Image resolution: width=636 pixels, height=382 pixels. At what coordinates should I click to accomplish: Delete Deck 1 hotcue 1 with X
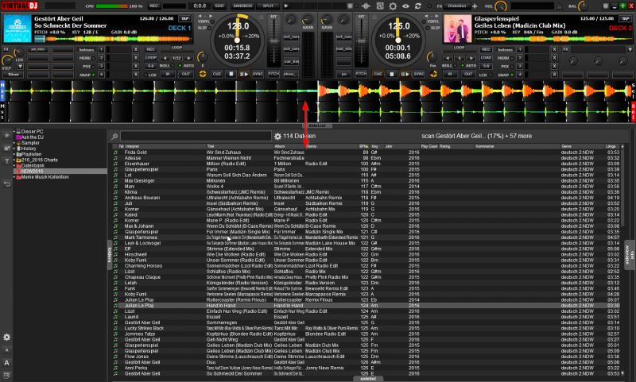[135, 49]
